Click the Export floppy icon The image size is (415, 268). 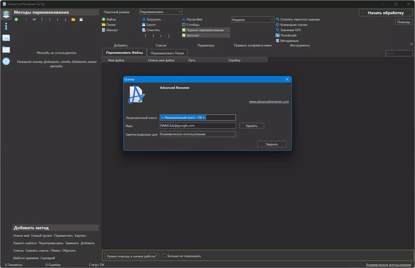click(144, 25)
